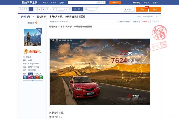Open the username link in the top bar

pyautogui.click(x=137, y=3)
